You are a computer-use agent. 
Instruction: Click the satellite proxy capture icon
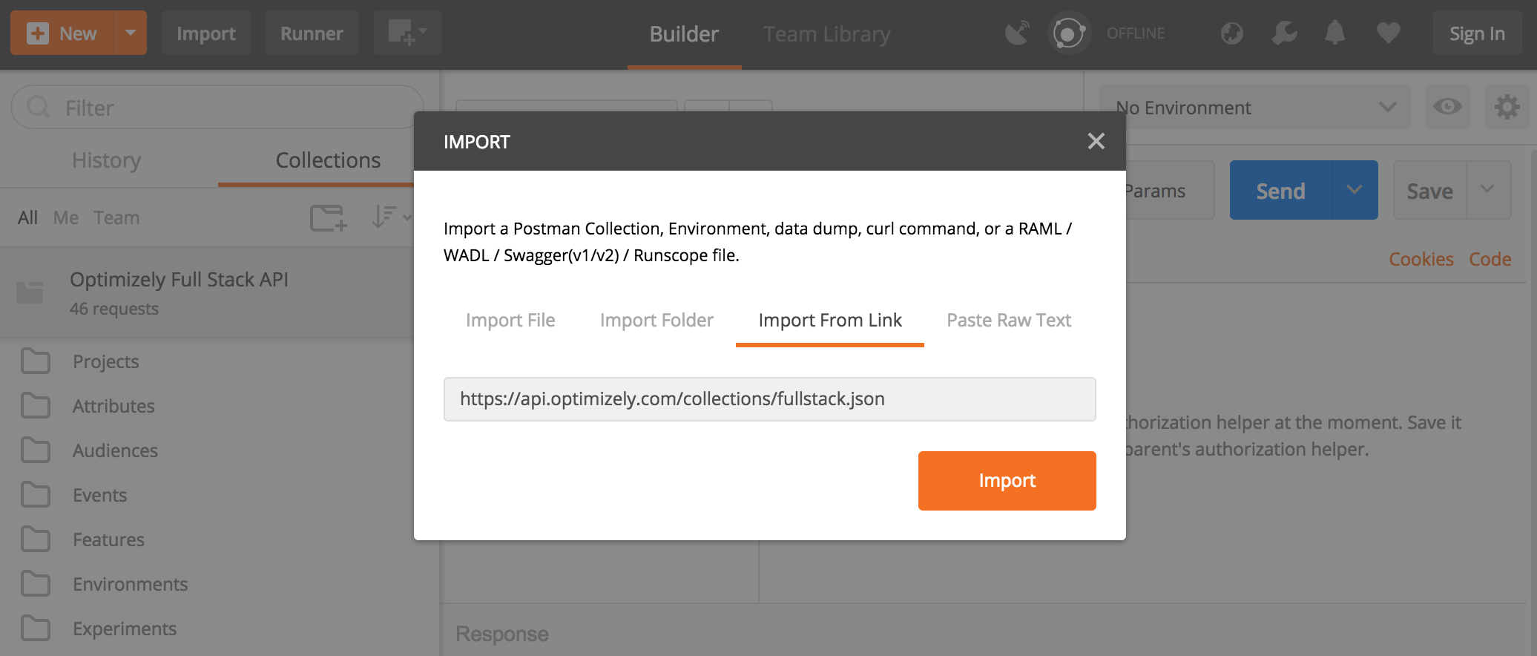pyautogui.click(x=1017, y=33)
